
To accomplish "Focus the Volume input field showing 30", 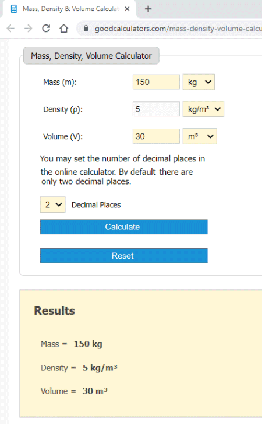I will 156,136.
